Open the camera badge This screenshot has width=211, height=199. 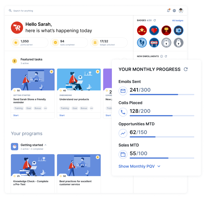[179, 30]
